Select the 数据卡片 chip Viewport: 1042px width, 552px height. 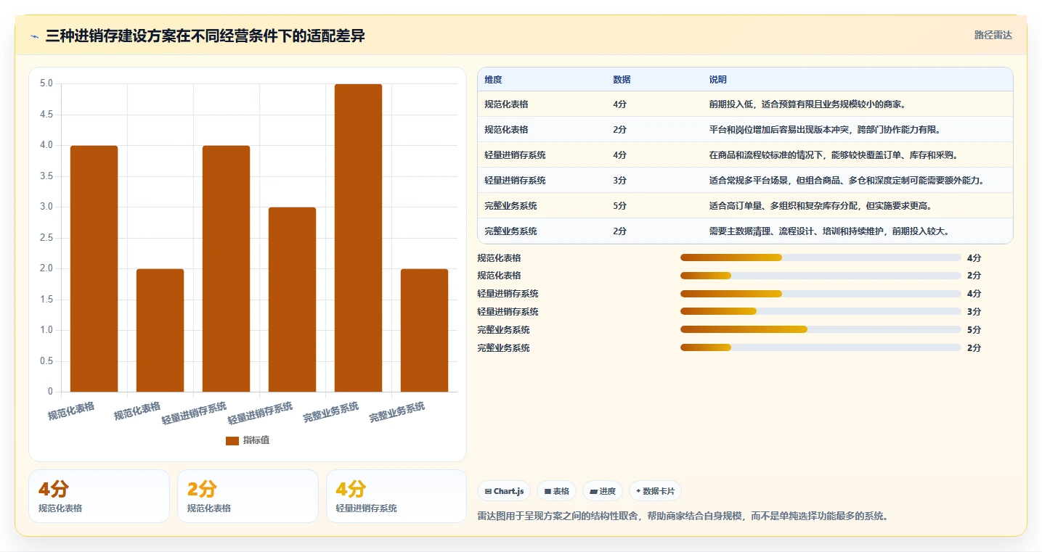coord(655,491)
